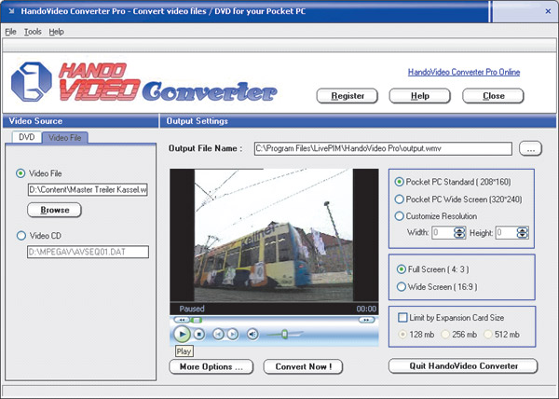
Task: Open the Help menu
Action: (56, 32)
